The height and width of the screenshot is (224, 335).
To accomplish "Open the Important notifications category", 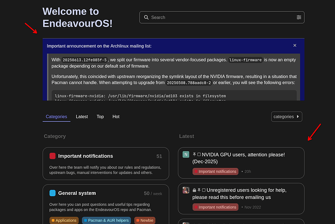I will (85, 156).
